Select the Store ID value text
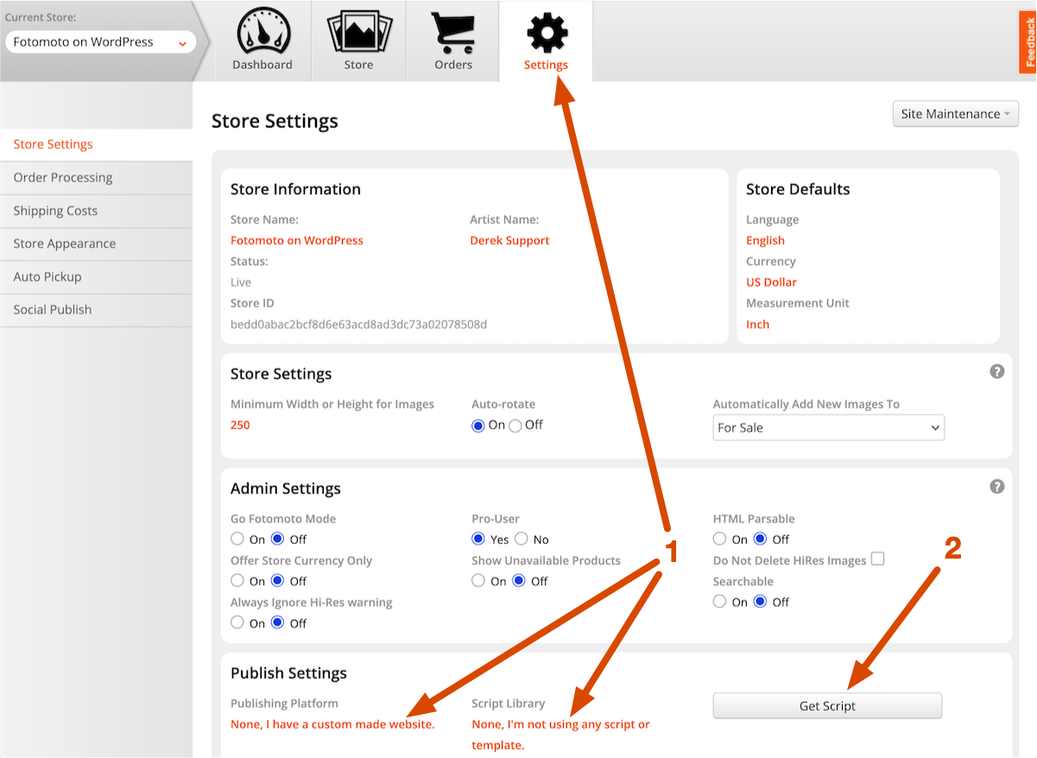Image resolution: width=1037 pixels, height=758 pixels. click(x=359, y=325)
